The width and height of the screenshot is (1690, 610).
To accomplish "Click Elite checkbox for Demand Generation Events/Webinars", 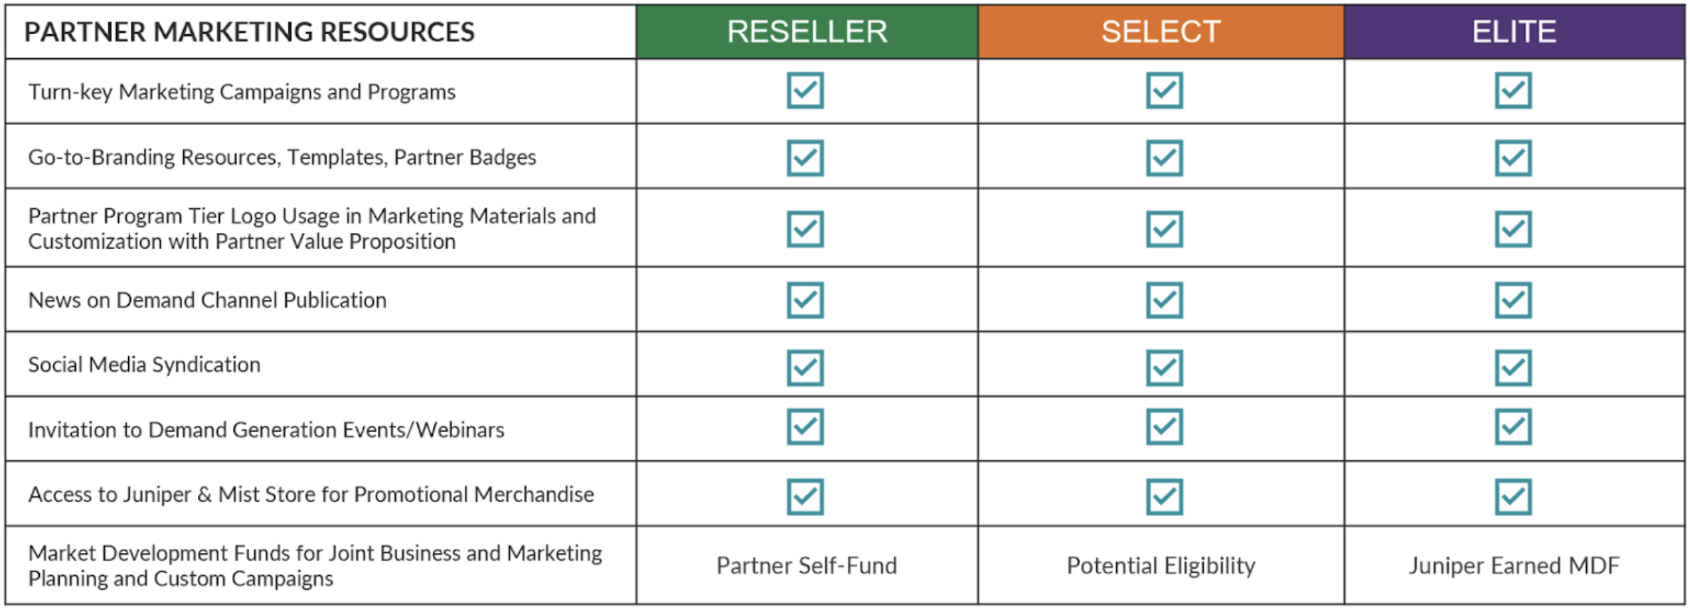I will (1513, 427).
